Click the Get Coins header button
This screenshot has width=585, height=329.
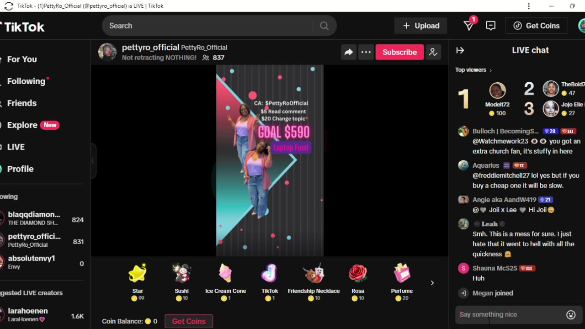536,26
